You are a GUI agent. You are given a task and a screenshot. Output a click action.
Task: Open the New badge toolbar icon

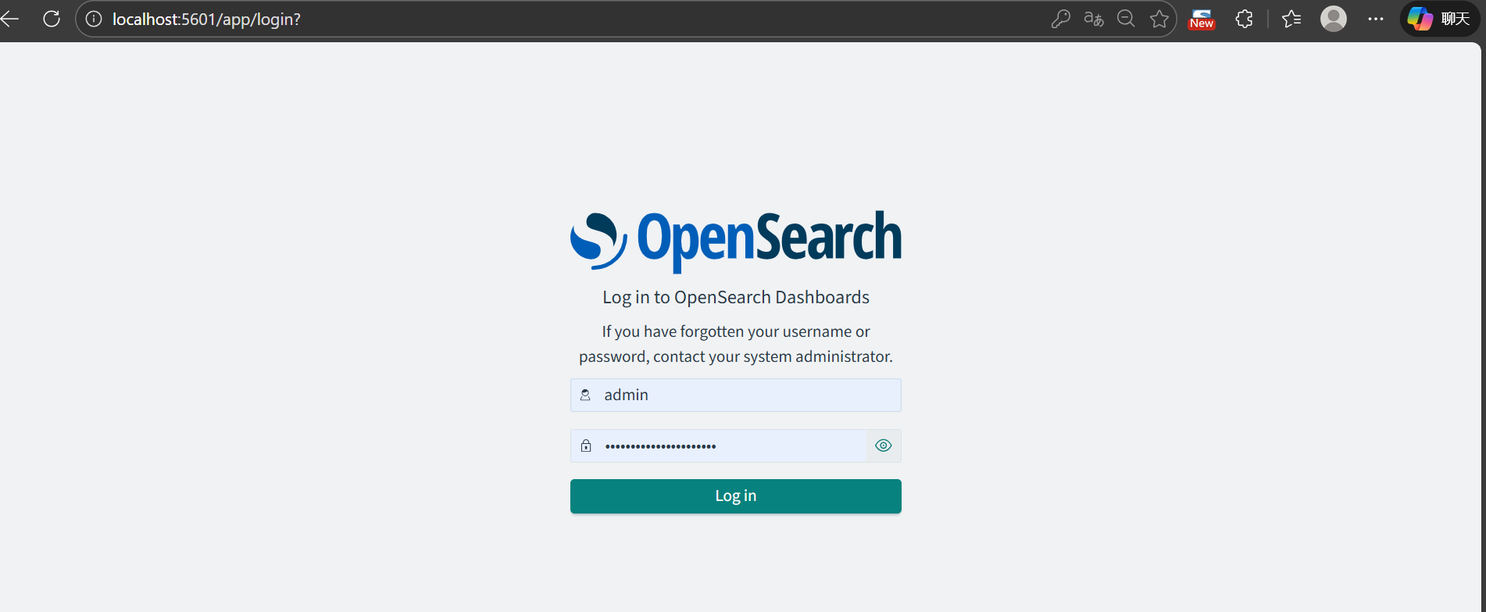(1202, 19)
